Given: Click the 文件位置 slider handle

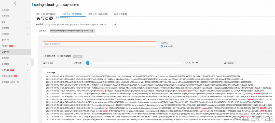Looking at the screenshot, I should pyautogui.click(x=88, y=63).
